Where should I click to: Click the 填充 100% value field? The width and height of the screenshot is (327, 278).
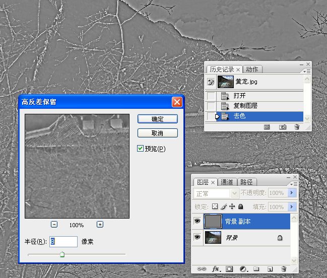(x=278, y=206)
